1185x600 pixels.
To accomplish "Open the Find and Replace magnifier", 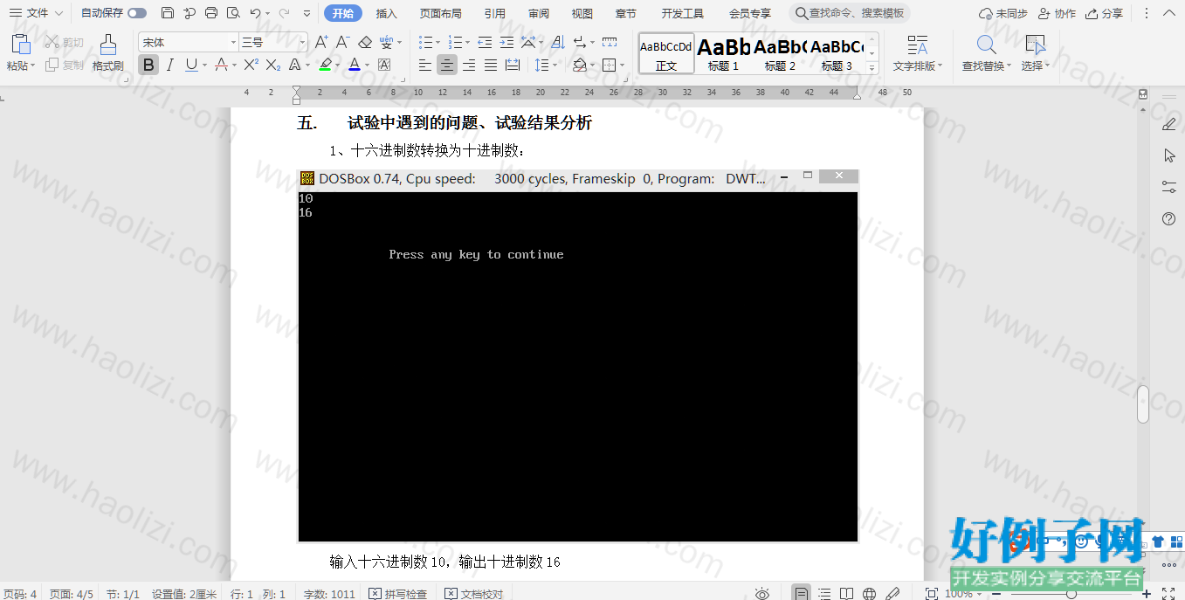I will pos(987,45).
